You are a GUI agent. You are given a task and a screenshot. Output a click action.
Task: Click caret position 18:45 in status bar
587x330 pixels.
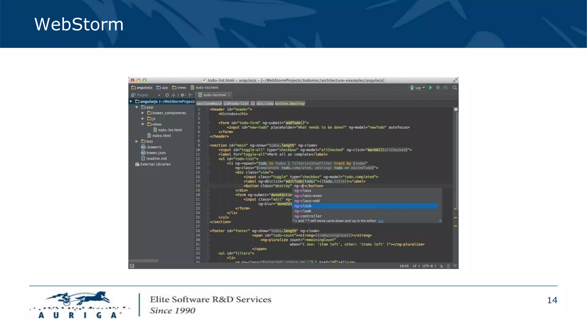404,266
